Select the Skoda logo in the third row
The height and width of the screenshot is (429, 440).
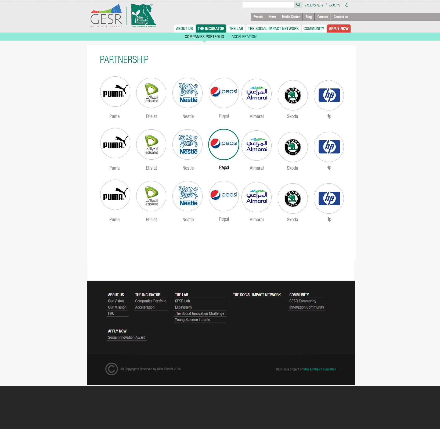tap(293, 198)
